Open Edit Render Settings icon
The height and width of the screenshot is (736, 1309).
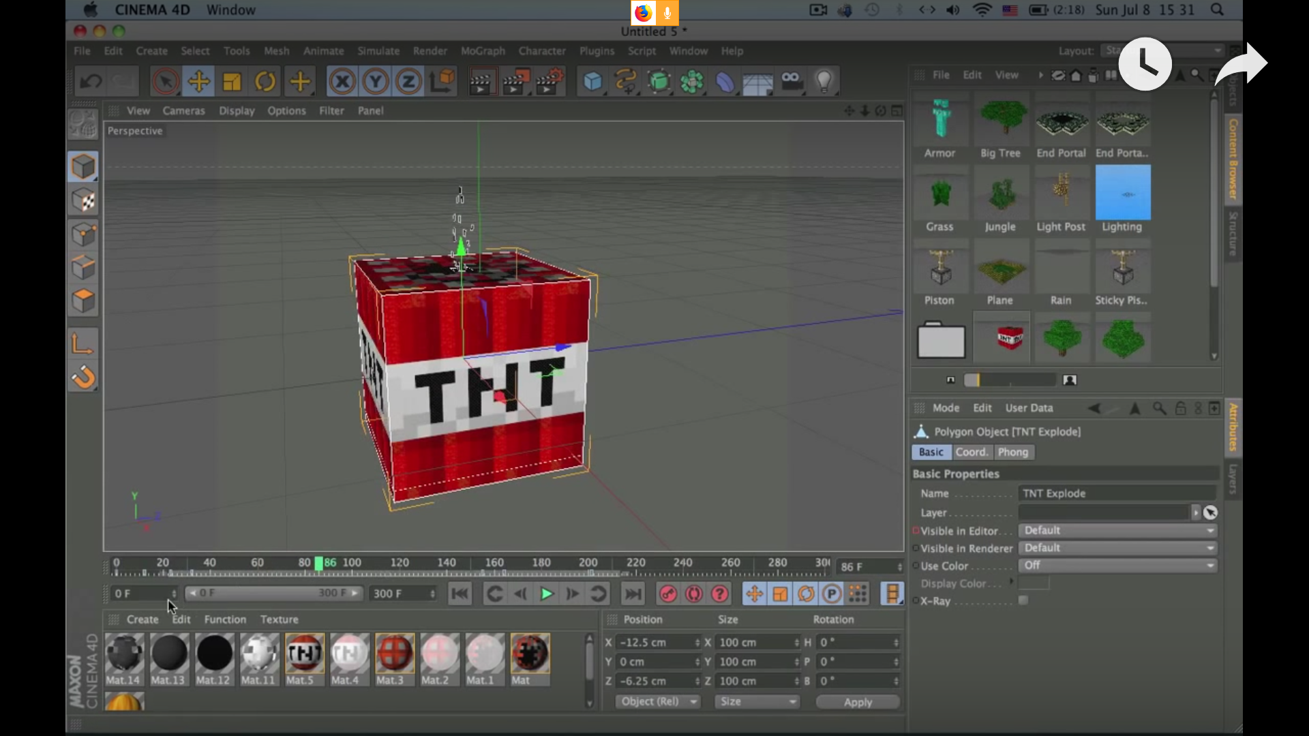tap(550, 82)
